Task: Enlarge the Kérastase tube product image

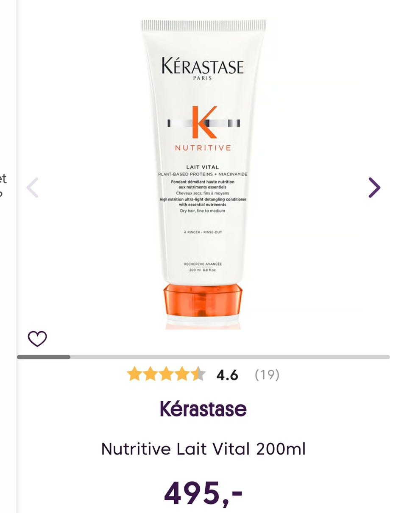Action: click(203, 174)
